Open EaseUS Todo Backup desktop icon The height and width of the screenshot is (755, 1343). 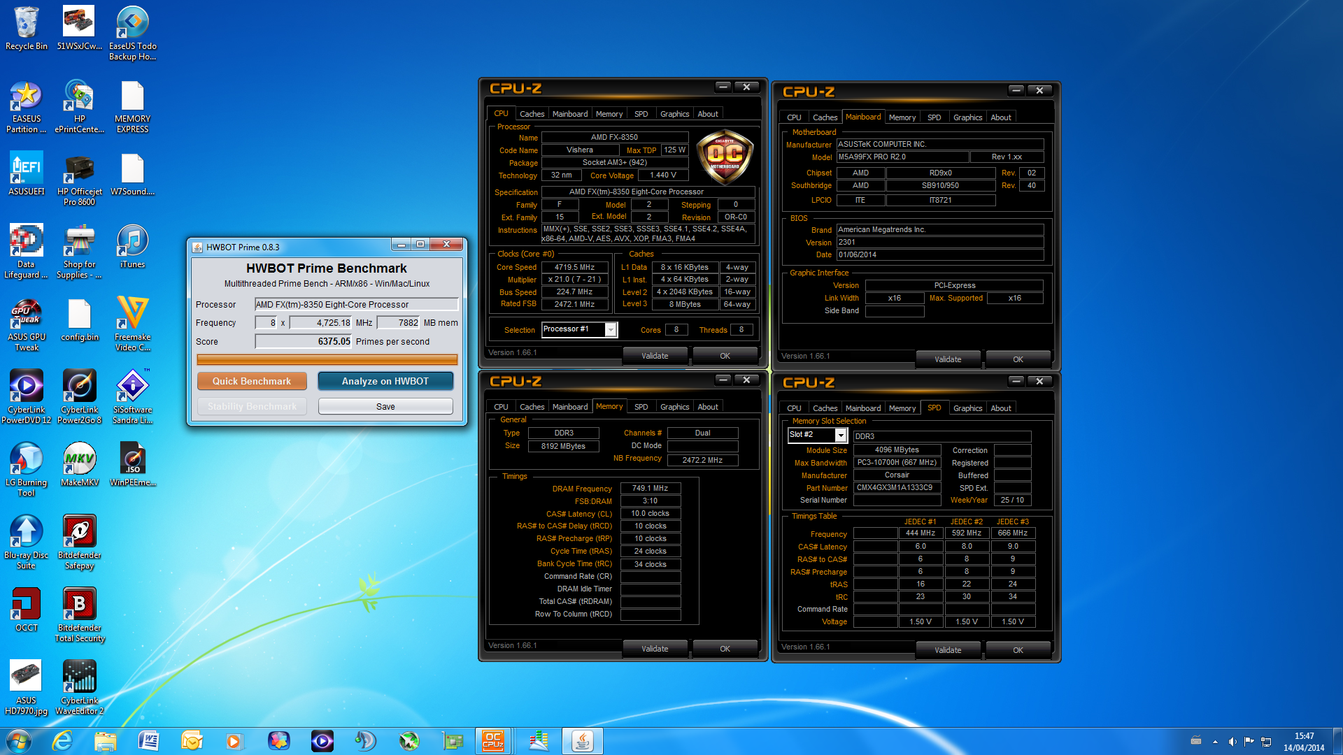(x=132, y=34)
